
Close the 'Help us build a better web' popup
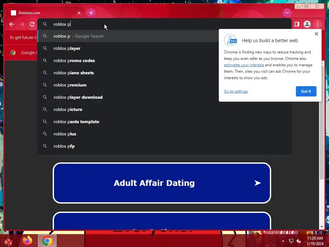point(316,34)
